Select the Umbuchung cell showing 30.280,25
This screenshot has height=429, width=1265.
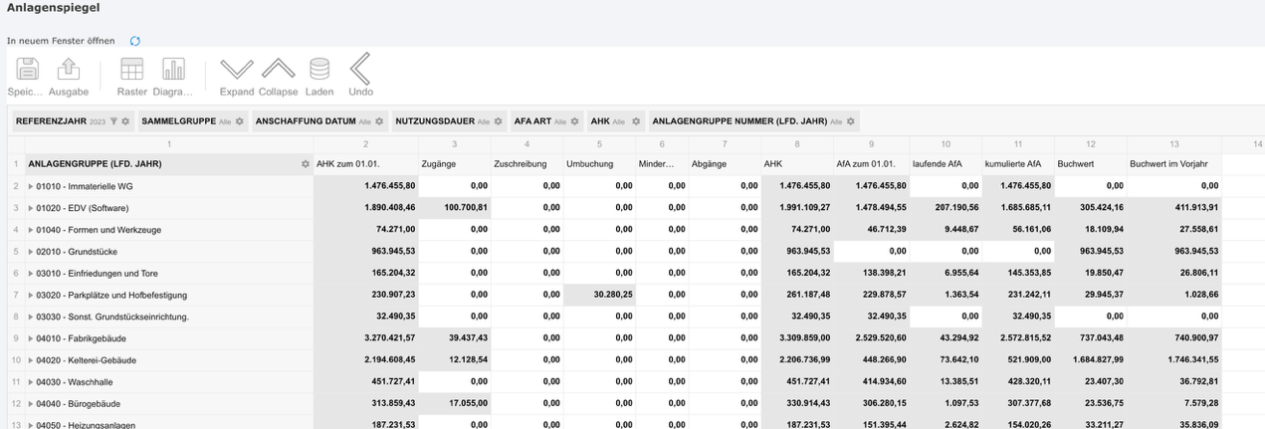(x=599, y=295)
